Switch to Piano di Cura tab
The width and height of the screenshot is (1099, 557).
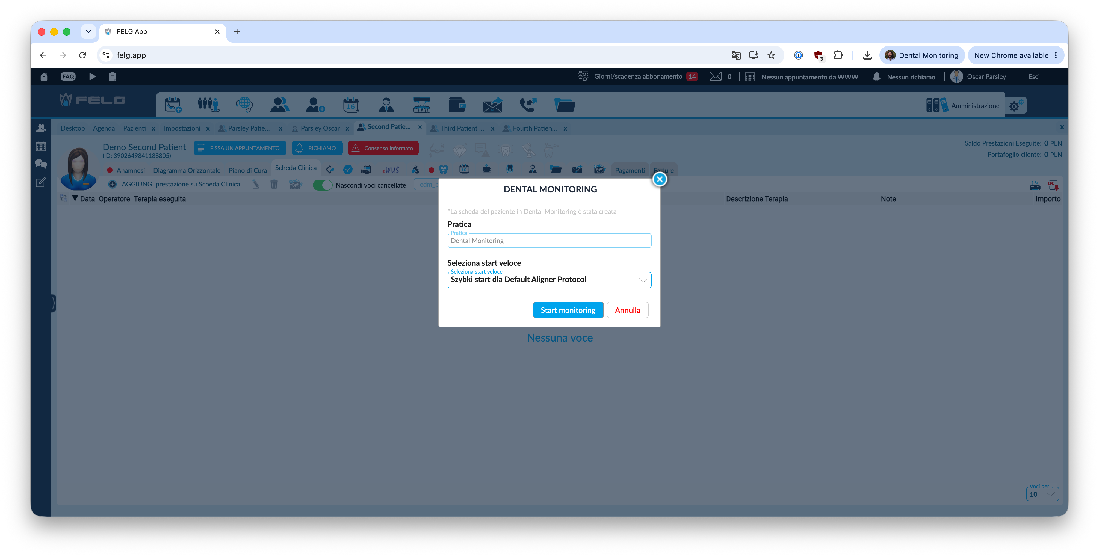(247, 170)
